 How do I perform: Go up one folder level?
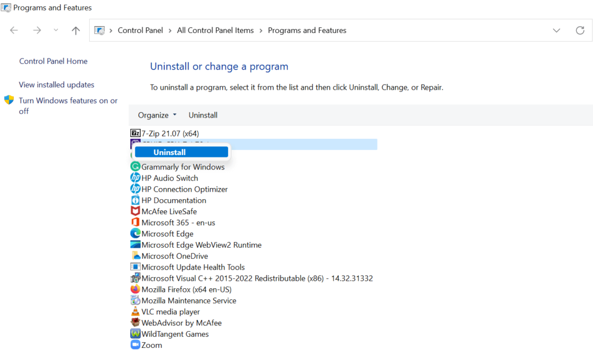[x=76, y=30]
